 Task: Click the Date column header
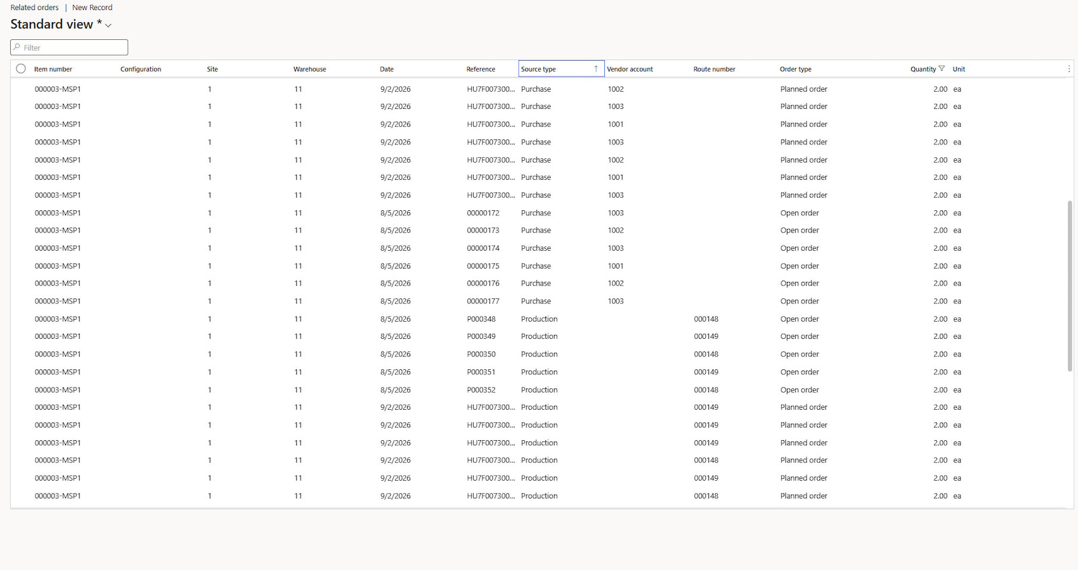(x=387, y=69)
